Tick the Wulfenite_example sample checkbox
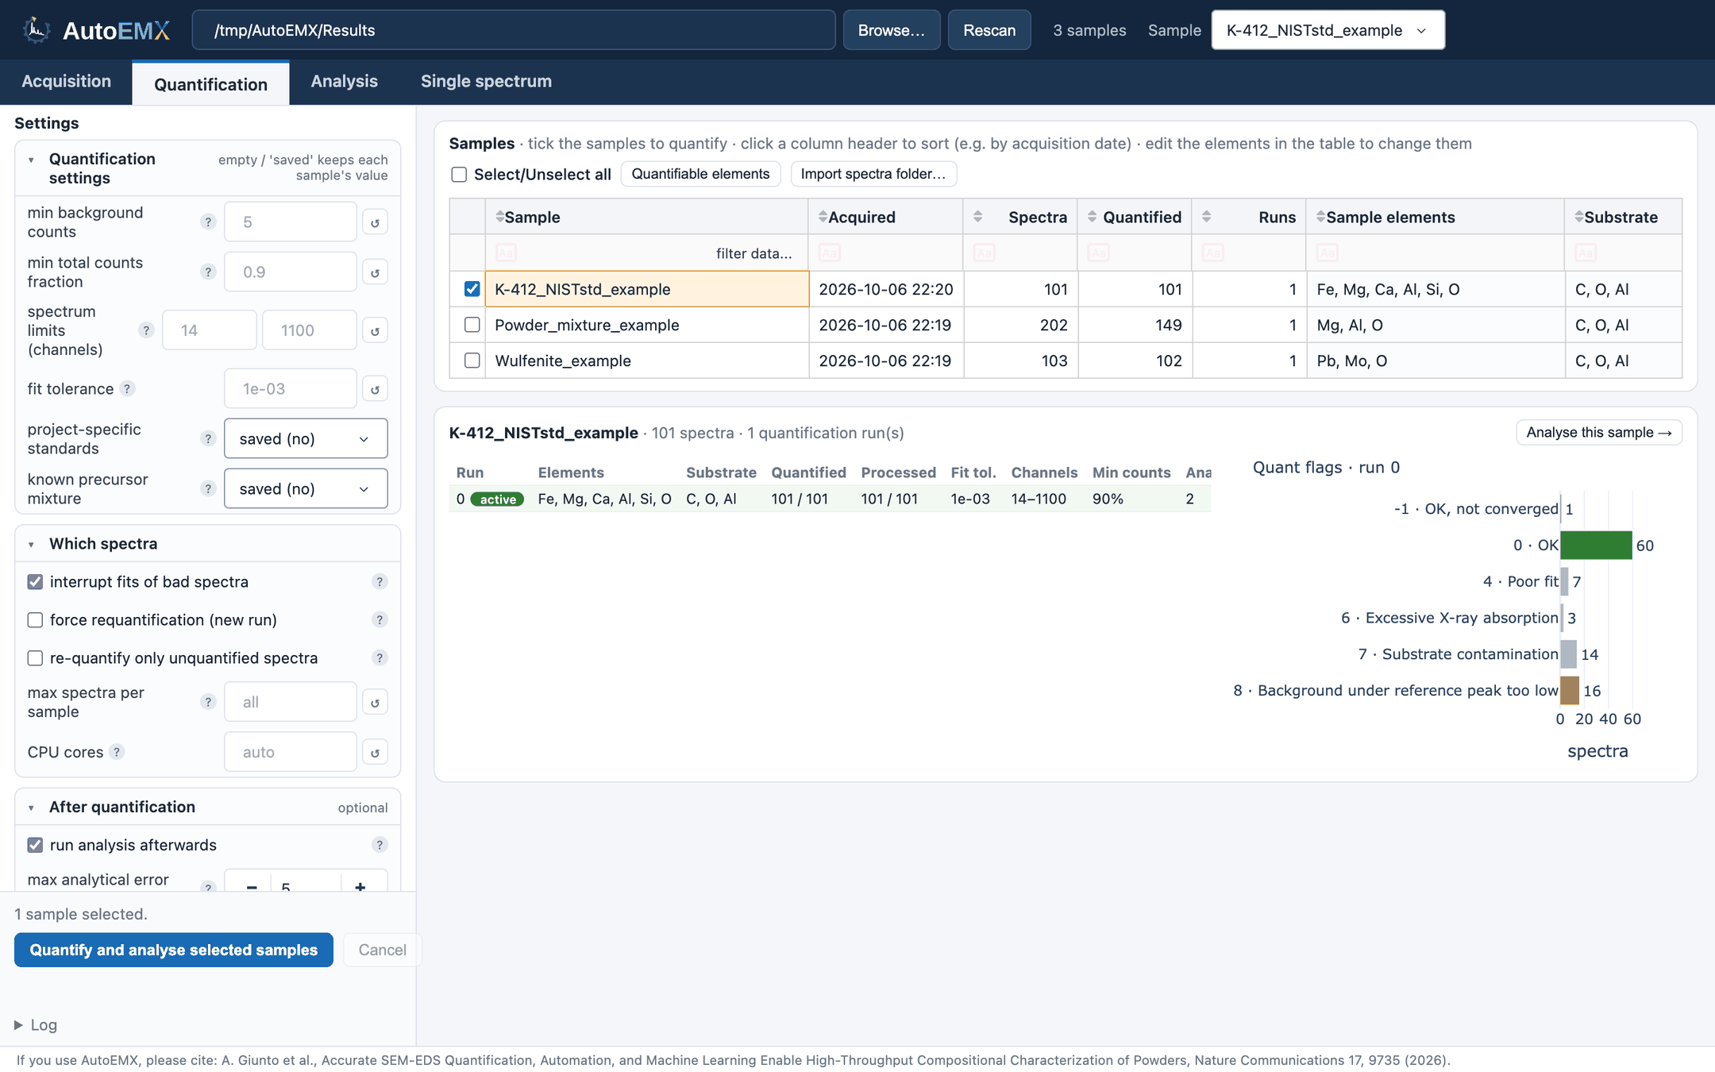The image size is (1715, 1072). 472,361
